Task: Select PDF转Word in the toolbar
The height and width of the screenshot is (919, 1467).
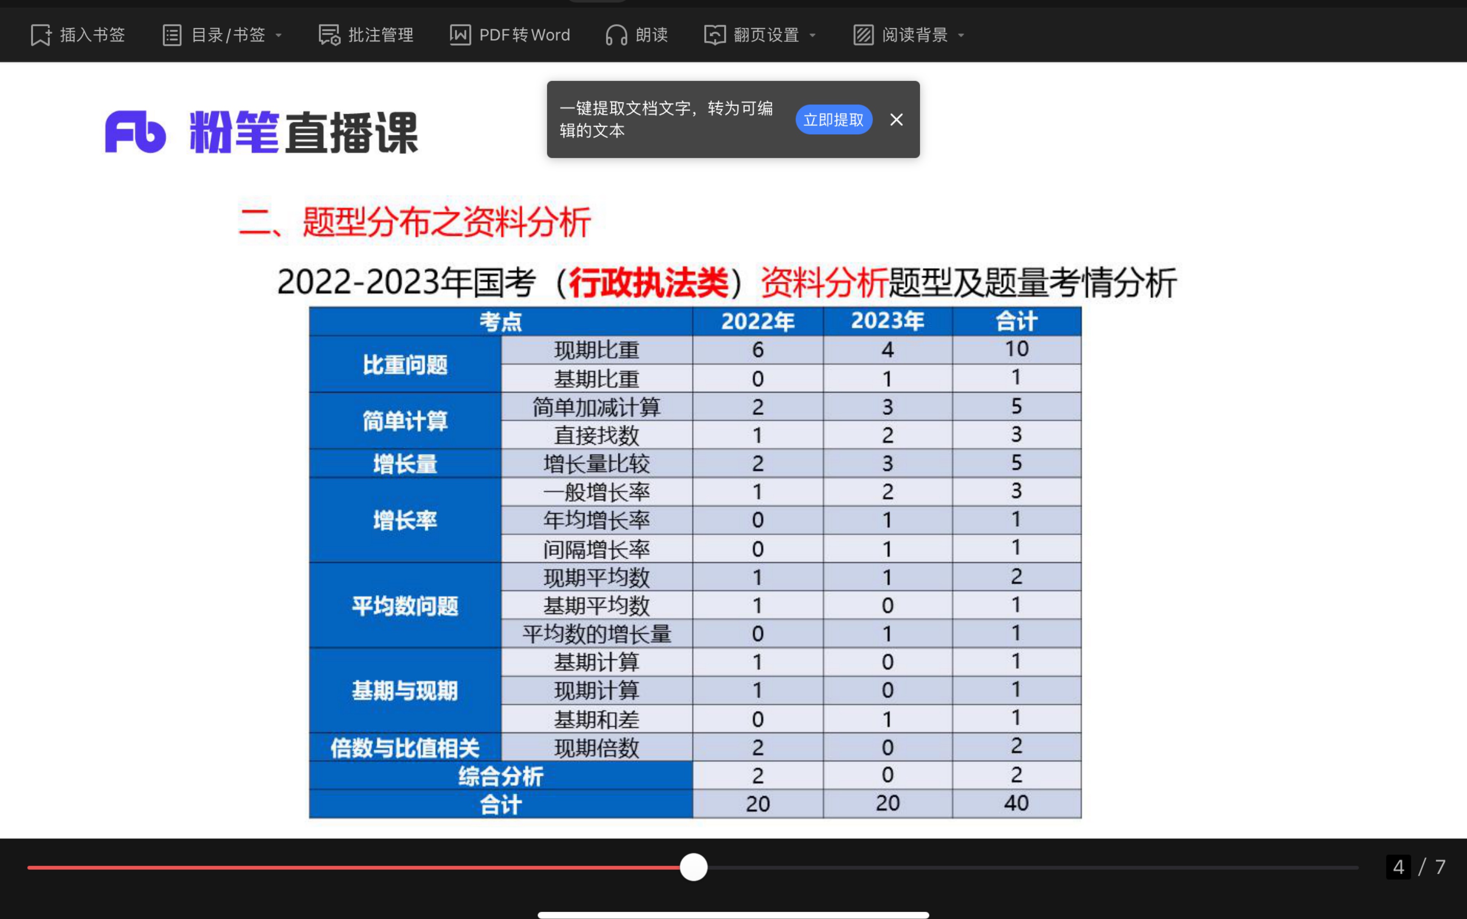Action: [x=524, y=35]
